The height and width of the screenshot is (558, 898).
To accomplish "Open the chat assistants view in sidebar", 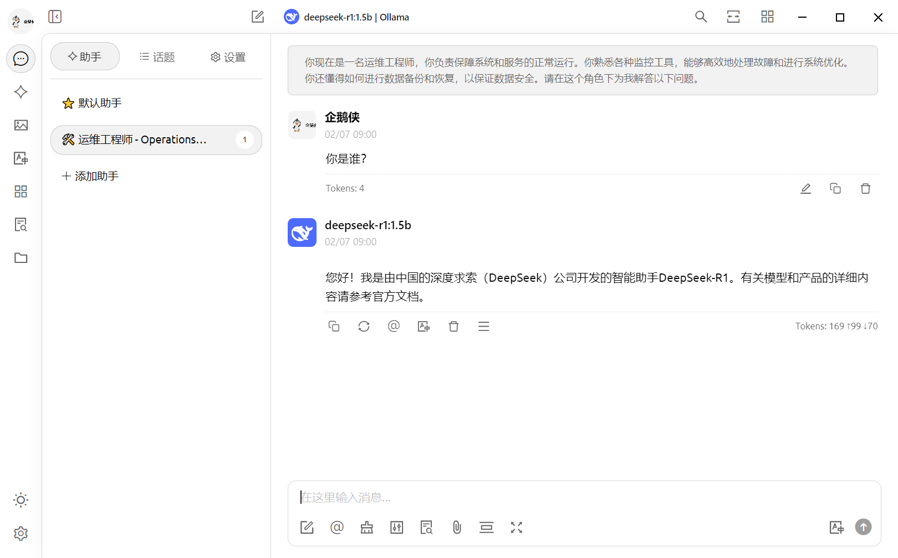I will pyautogui.click(x=21, y=59).
